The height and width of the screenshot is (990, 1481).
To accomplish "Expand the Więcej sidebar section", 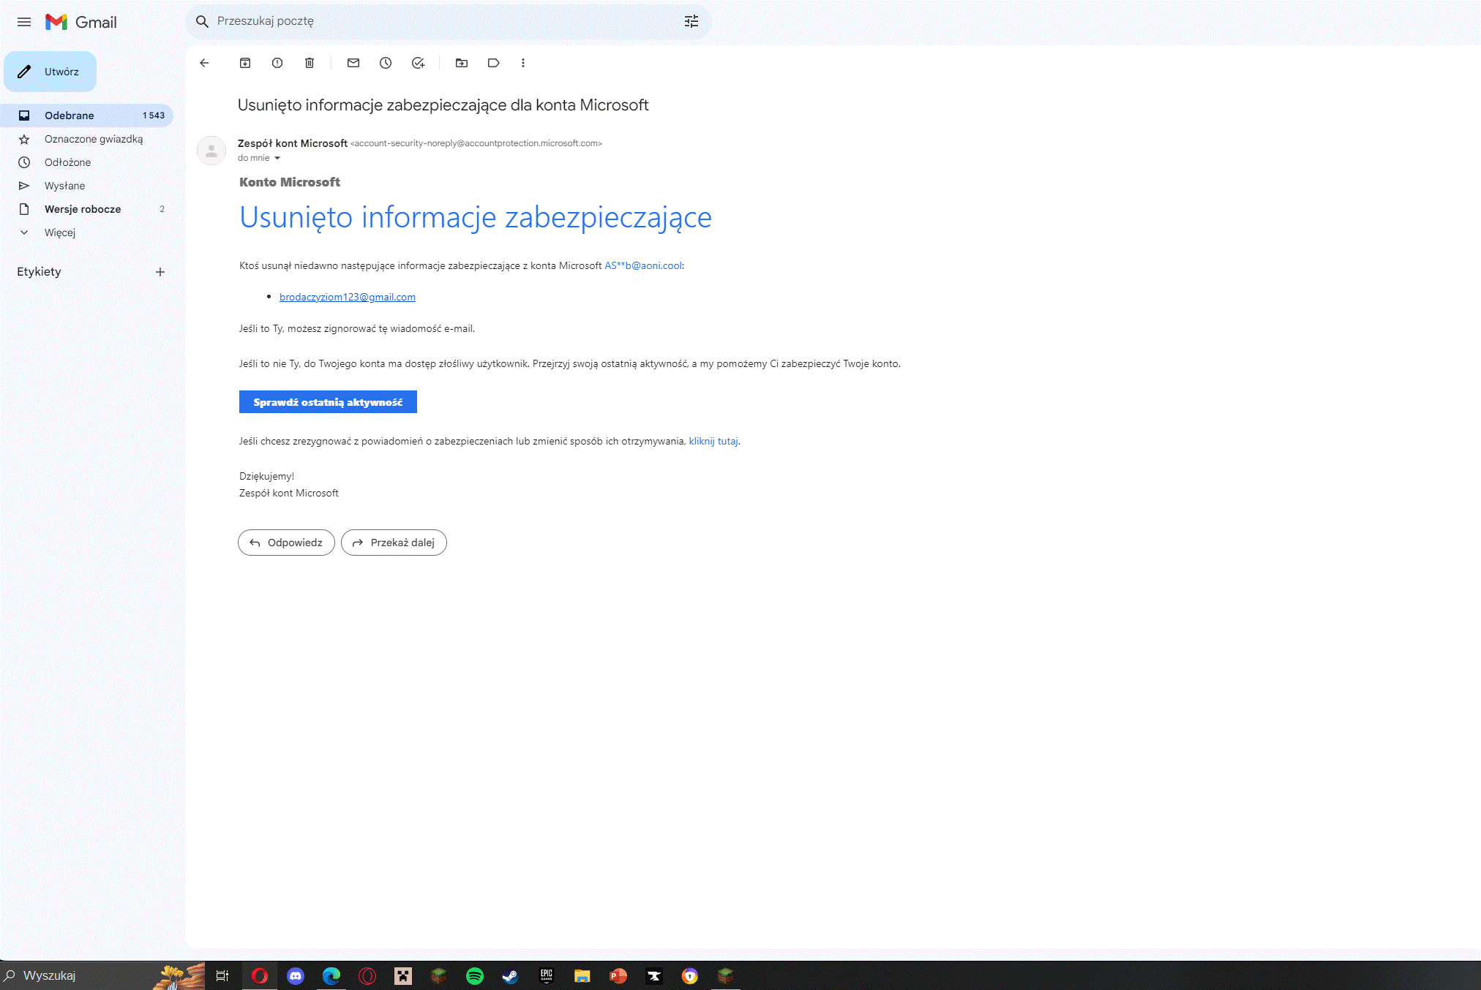I will pyautogui.click(x=86, y=233).
